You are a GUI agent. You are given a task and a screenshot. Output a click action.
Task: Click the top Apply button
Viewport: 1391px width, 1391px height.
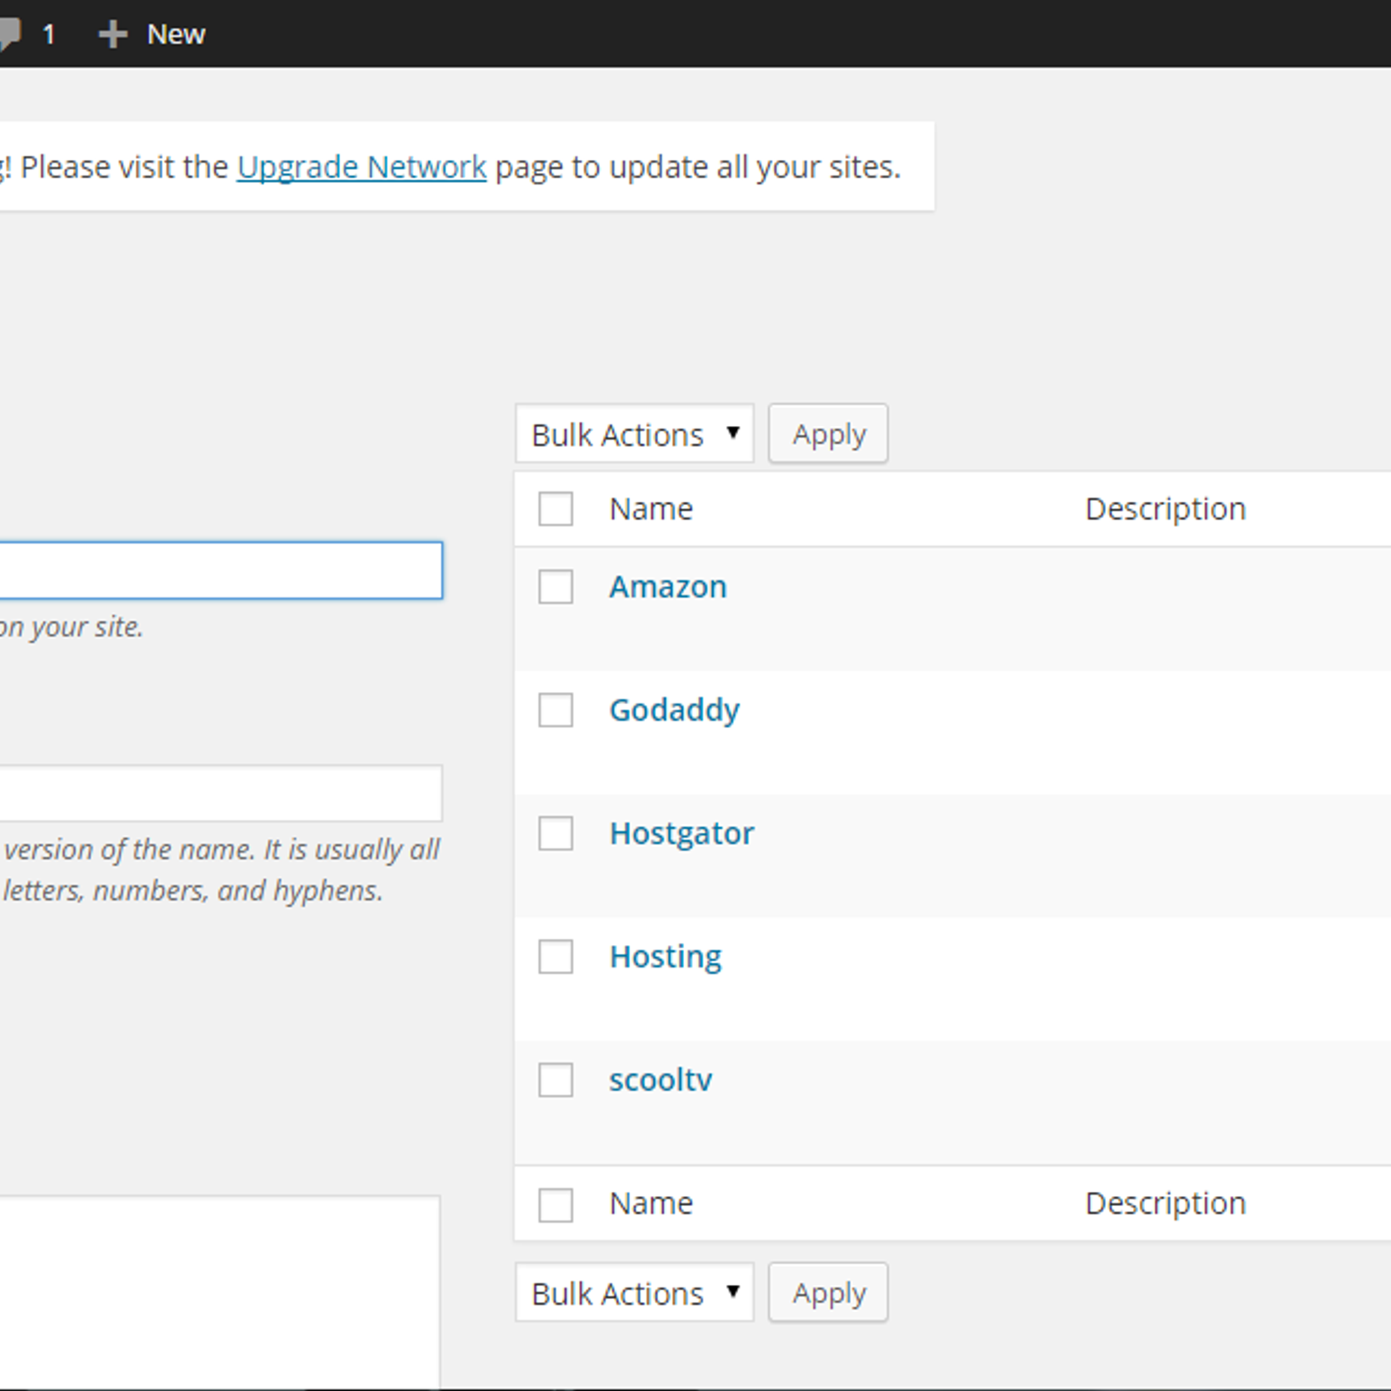(829, 434)
